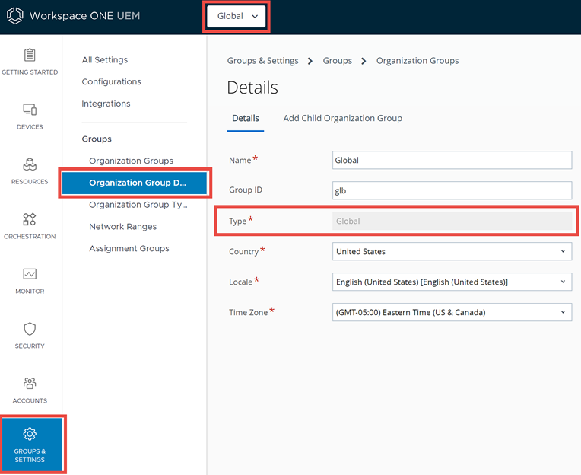Click into the Group ID field containing glb
Image resolution: width=581 pixels, height=475 pixels.
tap(452, 190)
